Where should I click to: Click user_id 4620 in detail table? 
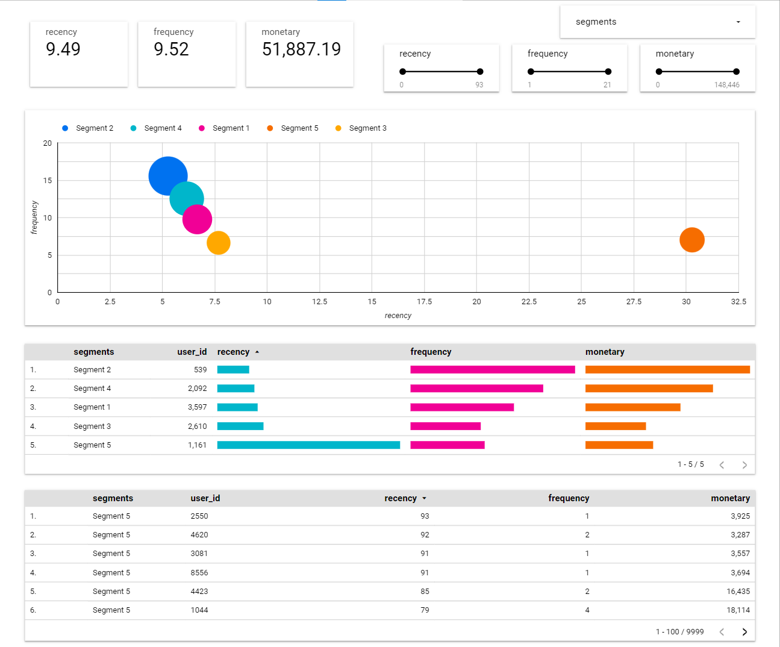pos(199,535)
